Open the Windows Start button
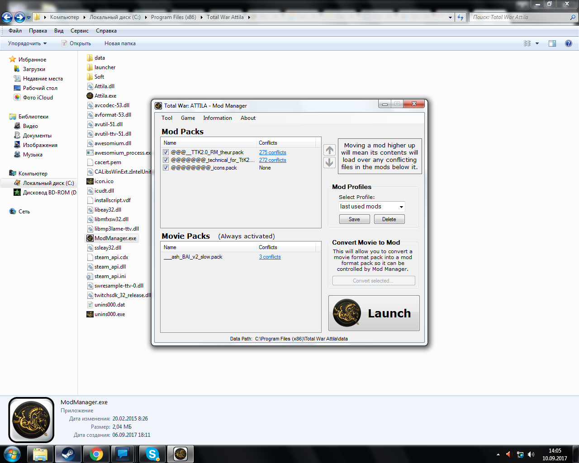The height and width of the screenshot is (463, 579). click(x=12, y=454)
